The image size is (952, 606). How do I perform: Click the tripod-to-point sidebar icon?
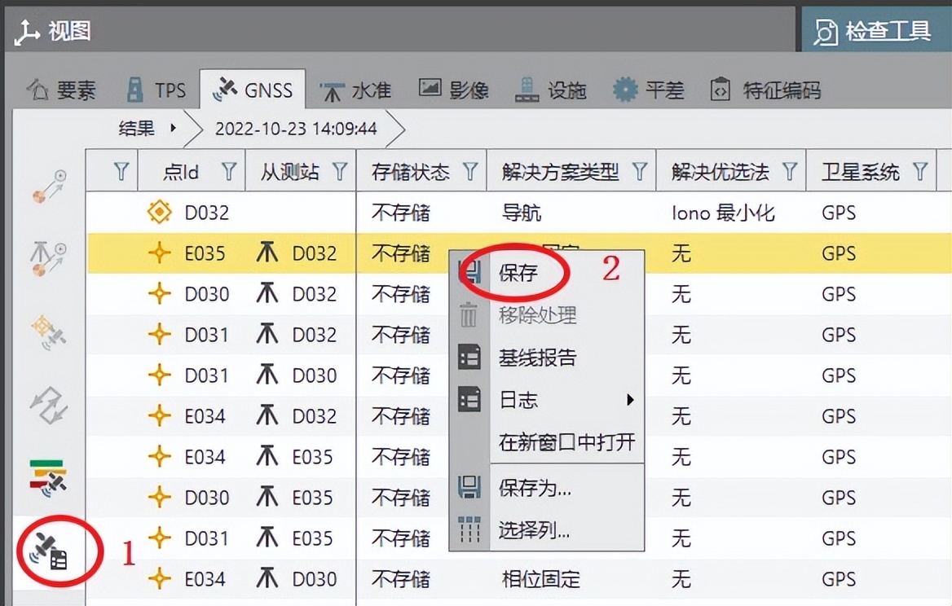(x=49, y=258)
